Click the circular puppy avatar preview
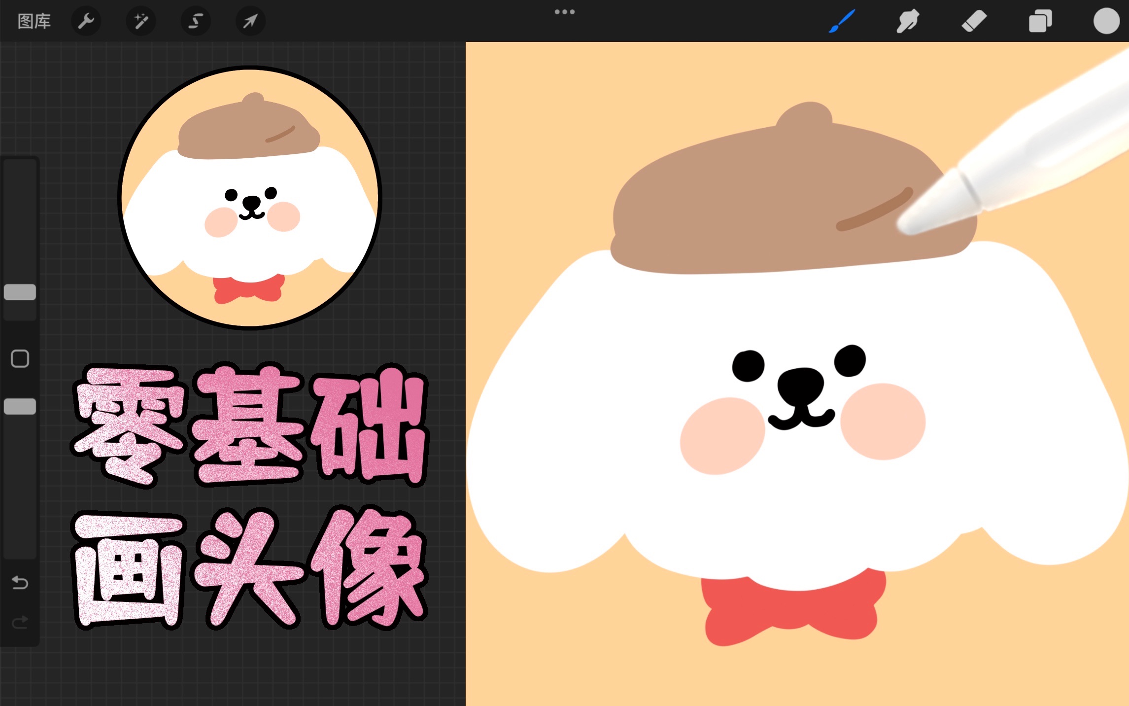Image resolution: width=1129 pixels, height=706 pixels. [250, 197]
